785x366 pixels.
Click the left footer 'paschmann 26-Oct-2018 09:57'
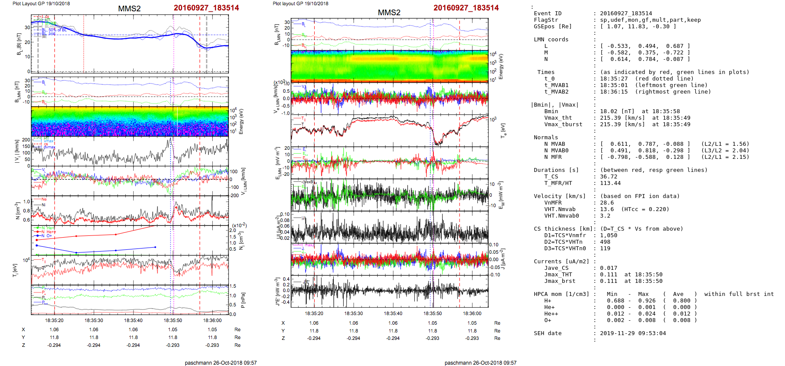(x=221, y=363)
